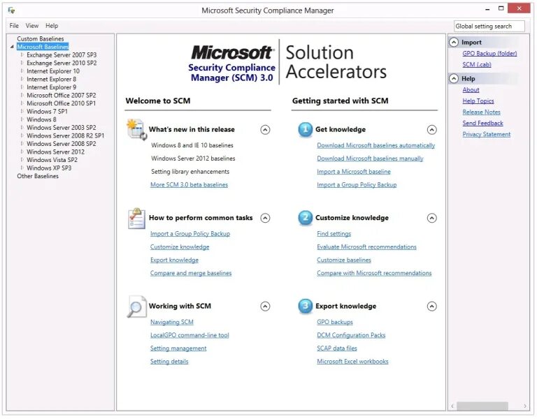The image size is (537, 419).
Task: Select Windows XP SP3 baseline
Action: pos(49,168)
